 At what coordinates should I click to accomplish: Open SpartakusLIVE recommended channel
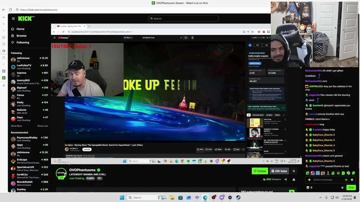[30, 168]
